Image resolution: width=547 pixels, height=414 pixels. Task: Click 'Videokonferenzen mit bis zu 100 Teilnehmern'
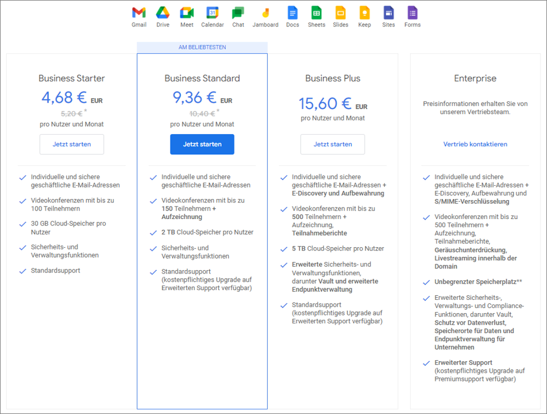72,204
